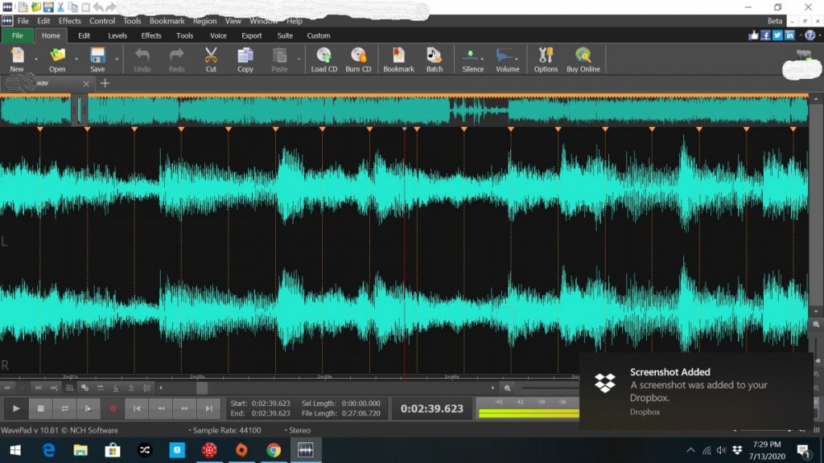Expand the New button dropdown arrow
824x463 pixels.
pyautogui.click(x=35, y=59)
